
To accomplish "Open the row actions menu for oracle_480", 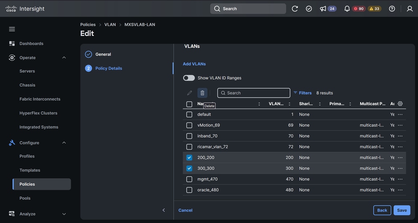I will [x=400, y=190].
